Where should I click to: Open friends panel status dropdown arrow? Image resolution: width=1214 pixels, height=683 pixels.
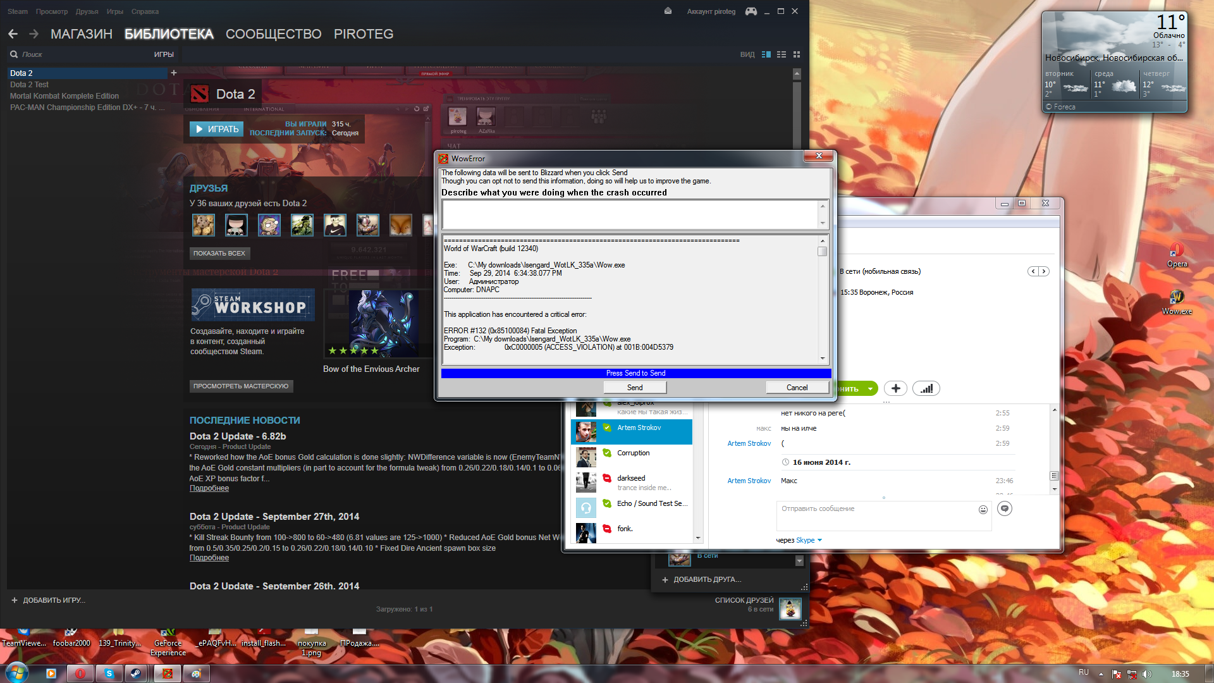[x=799, y=561]
